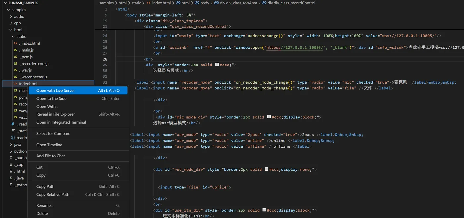Choose Copy from the context menu
Viewport: 464px width, 218px height.
78,175
